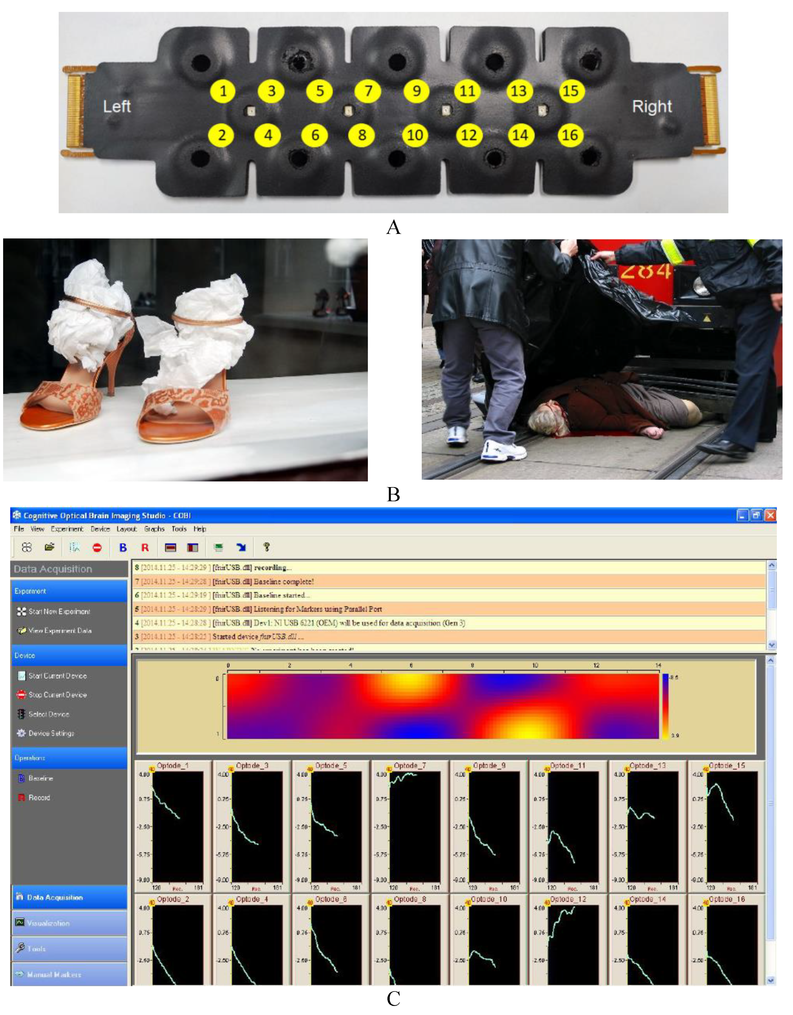Viewport: 793px width, 1015px height.
Task: Click the heat map color scale bar
Action: click(665, 706)
